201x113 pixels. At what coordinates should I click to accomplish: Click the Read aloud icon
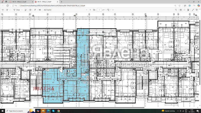pyautogui.click(x=35, y=10)
